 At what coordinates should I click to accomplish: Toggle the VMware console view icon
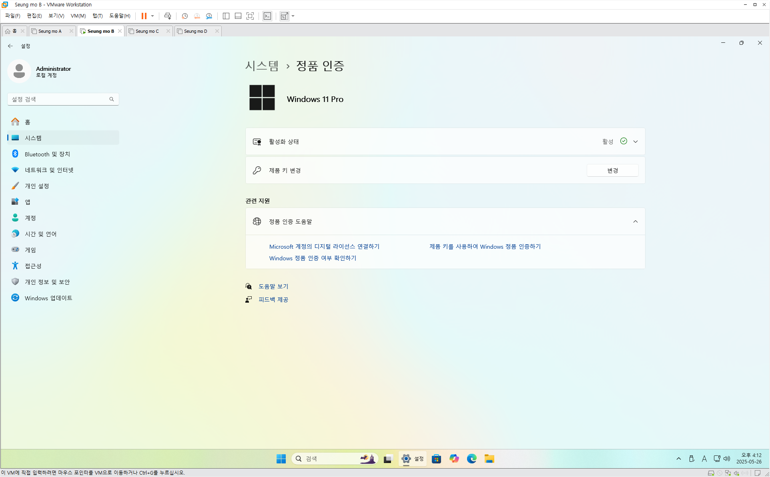click(267, 16)
